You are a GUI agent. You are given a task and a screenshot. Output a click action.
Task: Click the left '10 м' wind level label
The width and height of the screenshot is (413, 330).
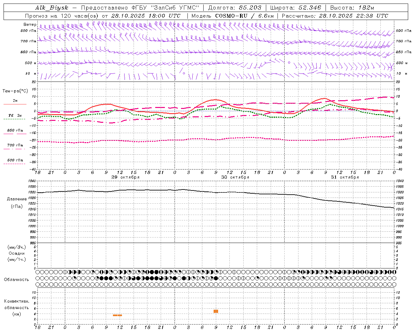click(x=31, y=73)
